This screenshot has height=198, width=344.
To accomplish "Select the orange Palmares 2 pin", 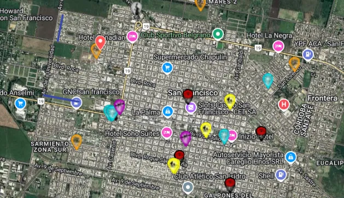I will [x=200, y=5].
